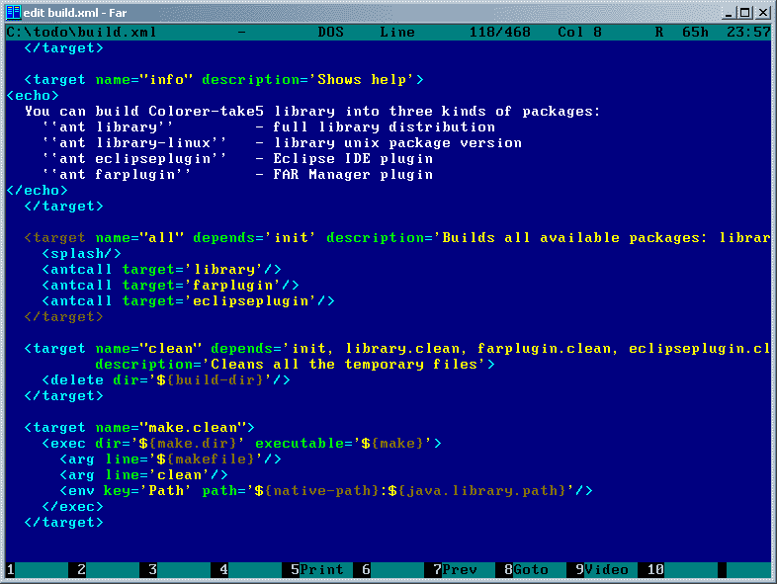Click the executable='${make}' attribute
777x584 pixels.
tap(344, 444)
